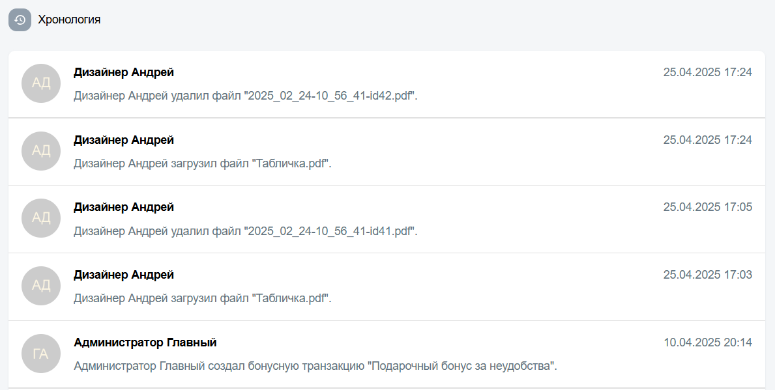Click the 17:03 upload message for Табличка.pdf
Screen dimensions: 775x390
tap(203, 298)
